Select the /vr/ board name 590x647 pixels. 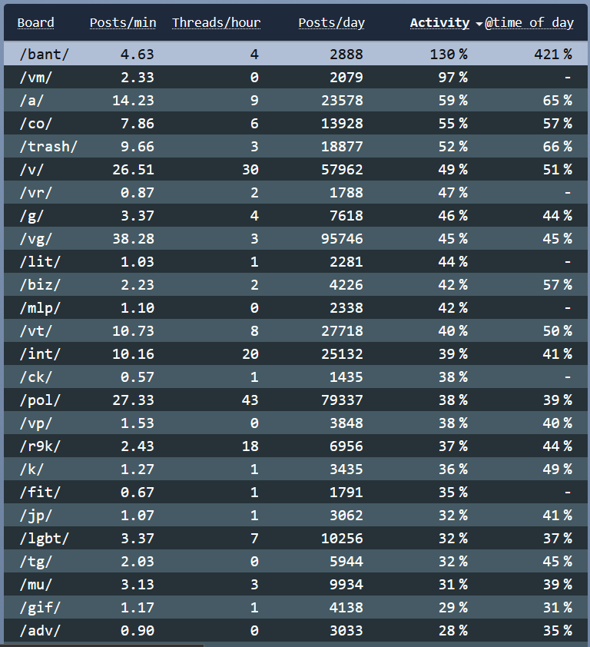pos(36,193)
